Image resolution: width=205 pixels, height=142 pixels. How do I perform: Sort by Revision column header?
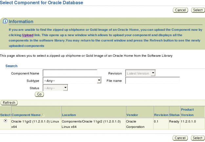point(161,115)
